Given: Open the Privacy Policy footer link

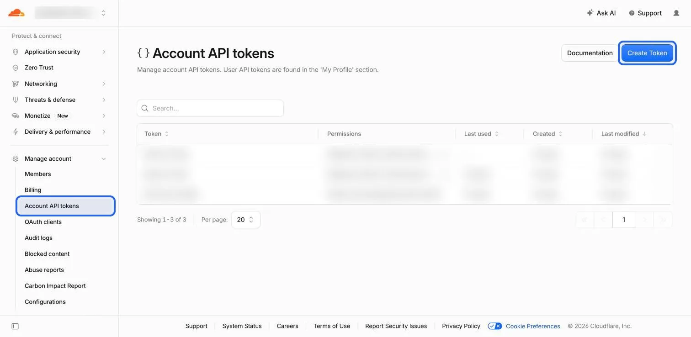Looking at the screenshot, I should (461, 326).
